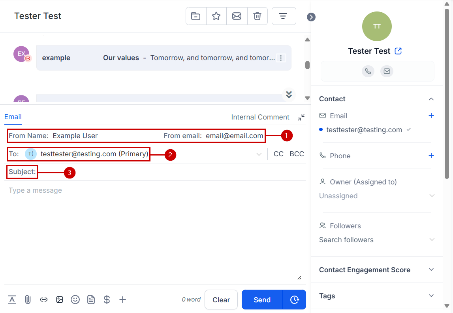This screenshot has width=453, height=313.
Task: Jump to latest with double chevron icon
Action: 289,95
